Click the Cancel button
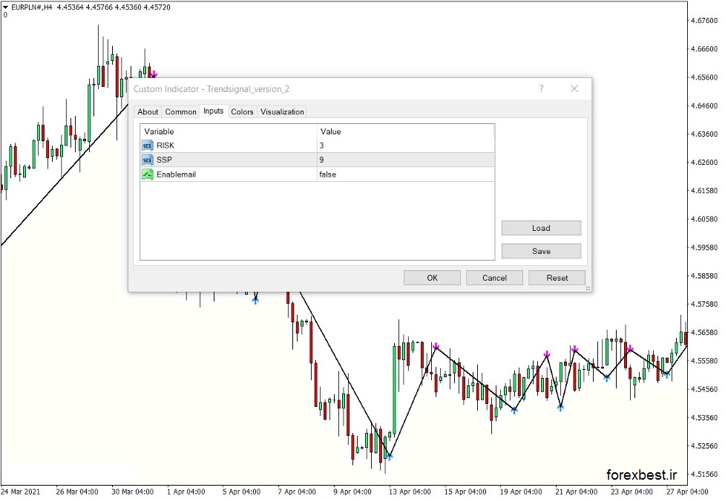The width and height of the screenshot is (725, 499). point(494,278)
